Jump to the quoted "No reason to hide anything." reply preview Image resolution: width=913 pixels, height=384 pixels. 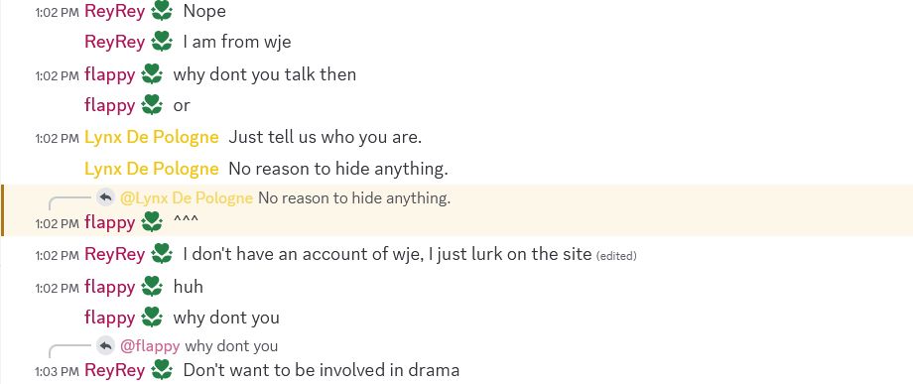click(x=354, y=197)
